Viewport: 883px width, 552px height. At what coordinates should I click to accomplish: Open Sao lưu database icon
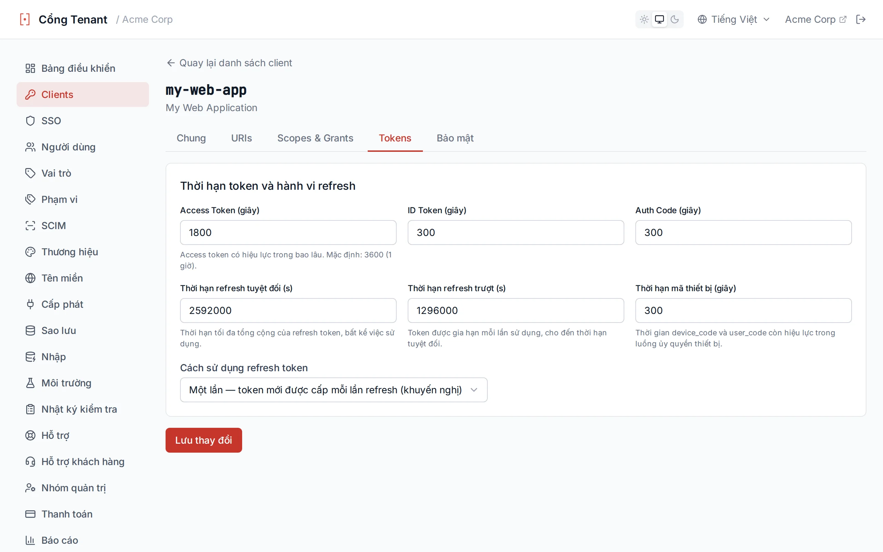click(30, 331)
